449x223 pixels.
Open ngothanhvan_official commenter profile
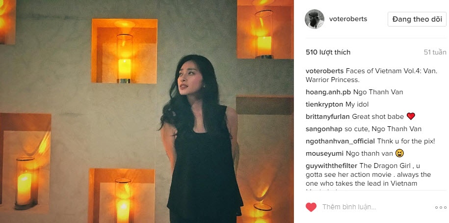pyautogui.click(x=340, y=141)
